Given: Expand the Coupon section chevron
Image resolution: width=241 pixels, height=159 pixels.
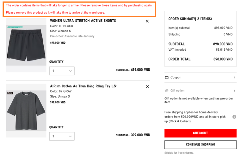Looking at the screenshot, I should [234, 78].
